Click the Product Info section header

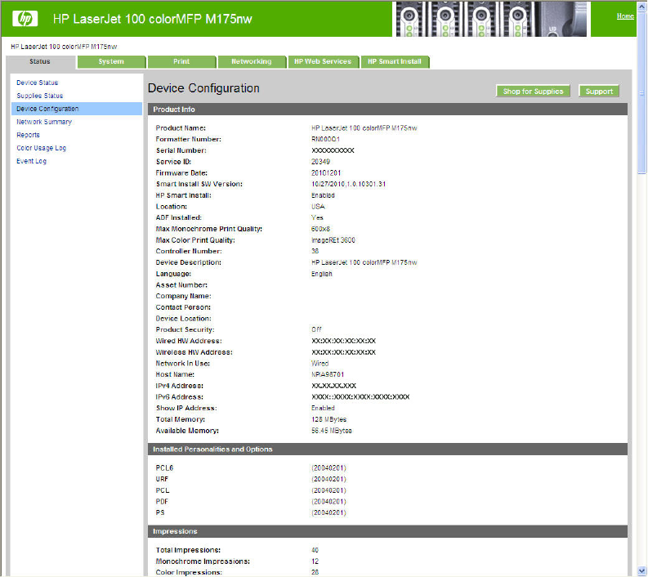click(387, 110)
